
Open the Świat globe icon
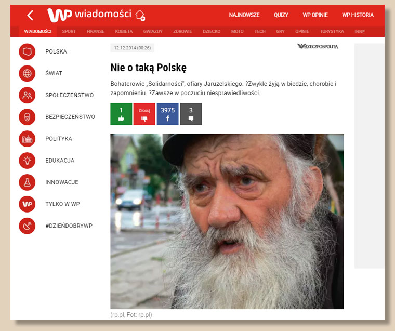click(x=27, y=73)
